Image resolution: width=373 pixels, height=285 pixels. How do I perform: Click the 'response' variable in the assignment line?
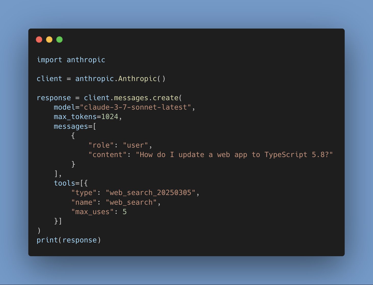54,98
